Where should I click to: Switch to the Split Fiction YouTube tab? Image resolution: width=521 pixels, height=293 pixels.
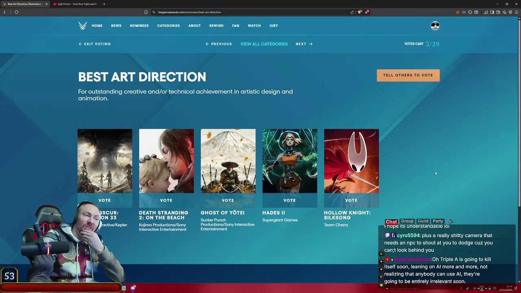[x=75, y=4]
